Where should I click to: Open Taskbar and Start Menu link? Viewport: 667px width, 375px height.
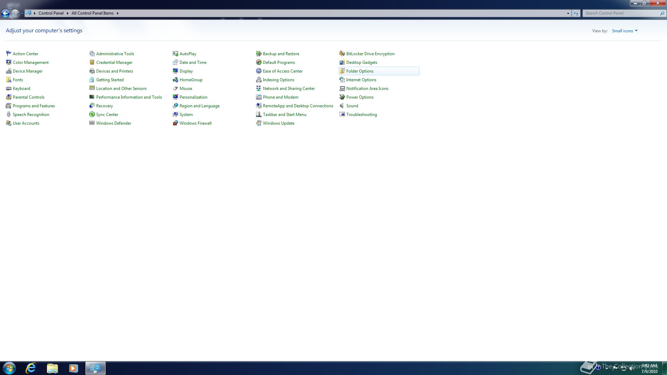tap(285, 115)
